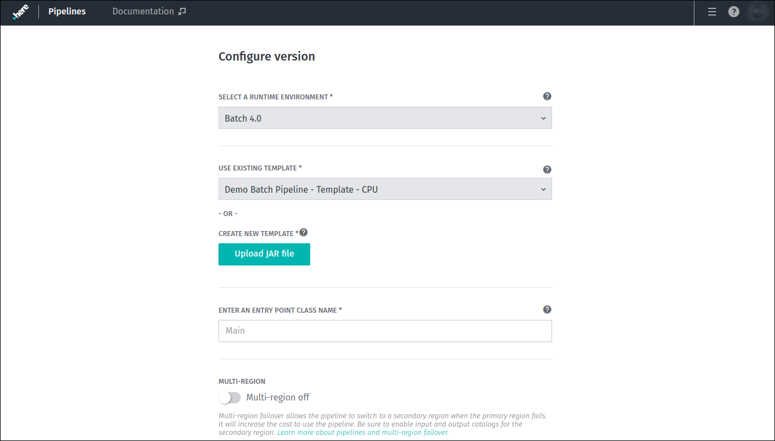
Task: Open the user profile avatar
Action: [x=757, y=11]
